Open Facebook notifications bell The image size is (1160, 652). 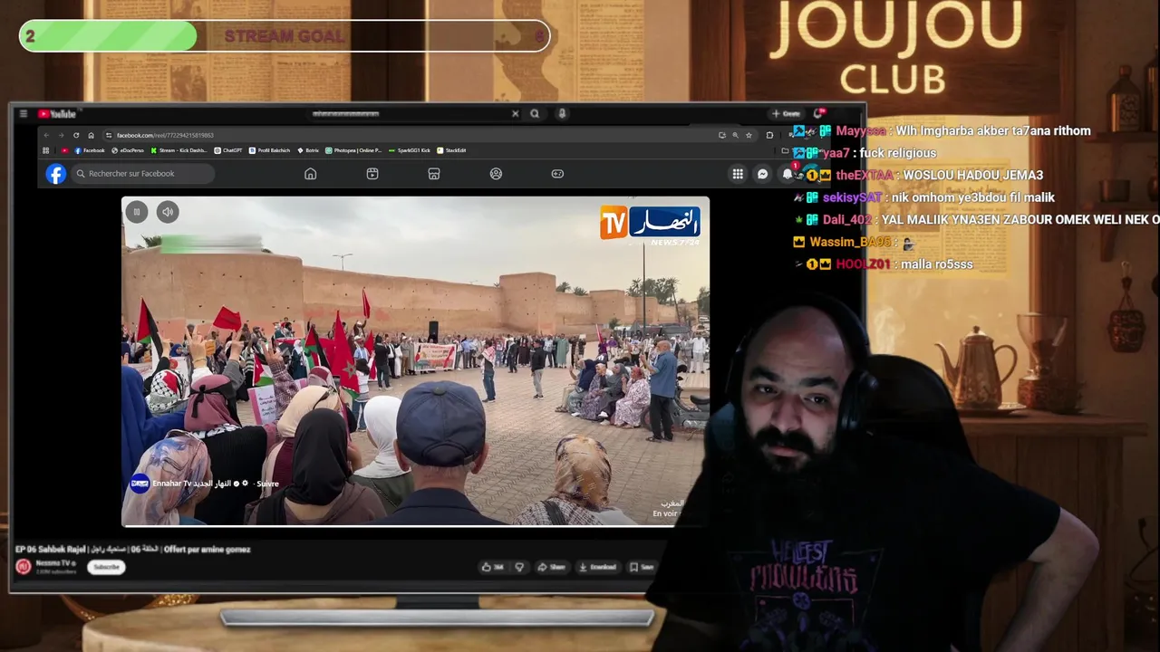click(788, 174)
